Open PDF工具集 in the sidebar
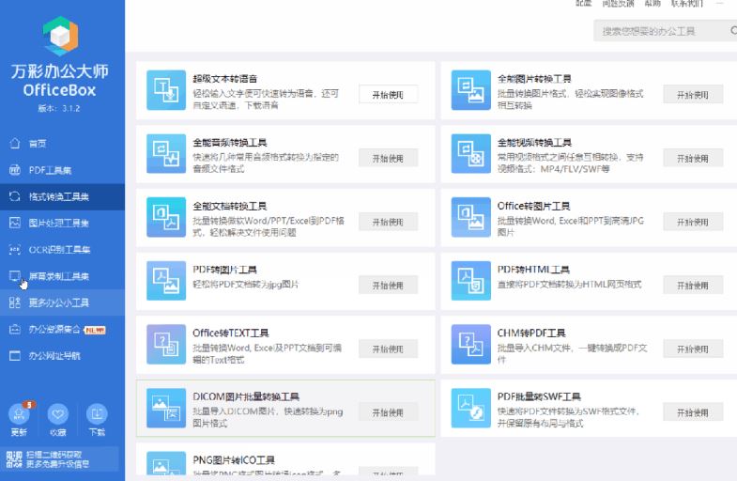Viewport: 737px width, 481px height. pos(49,170)
